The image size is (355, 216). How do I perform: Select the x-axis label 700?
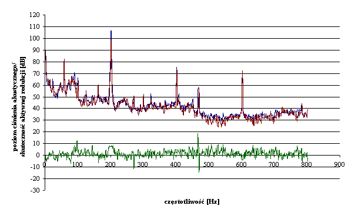click(x=274, y=164)
